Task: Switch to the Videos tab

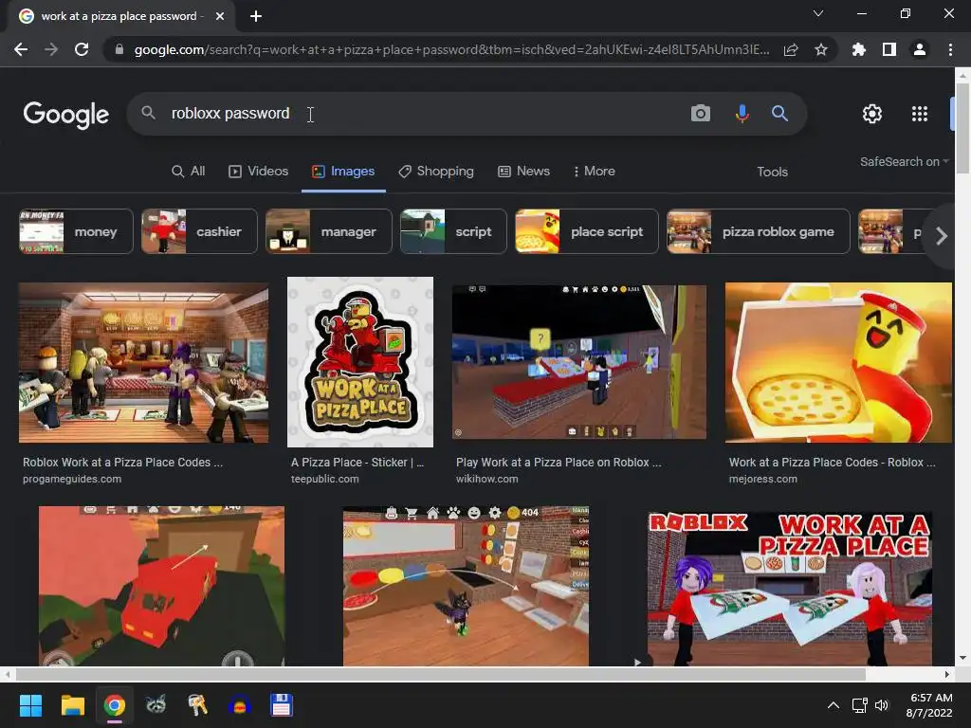Action: 258,171
